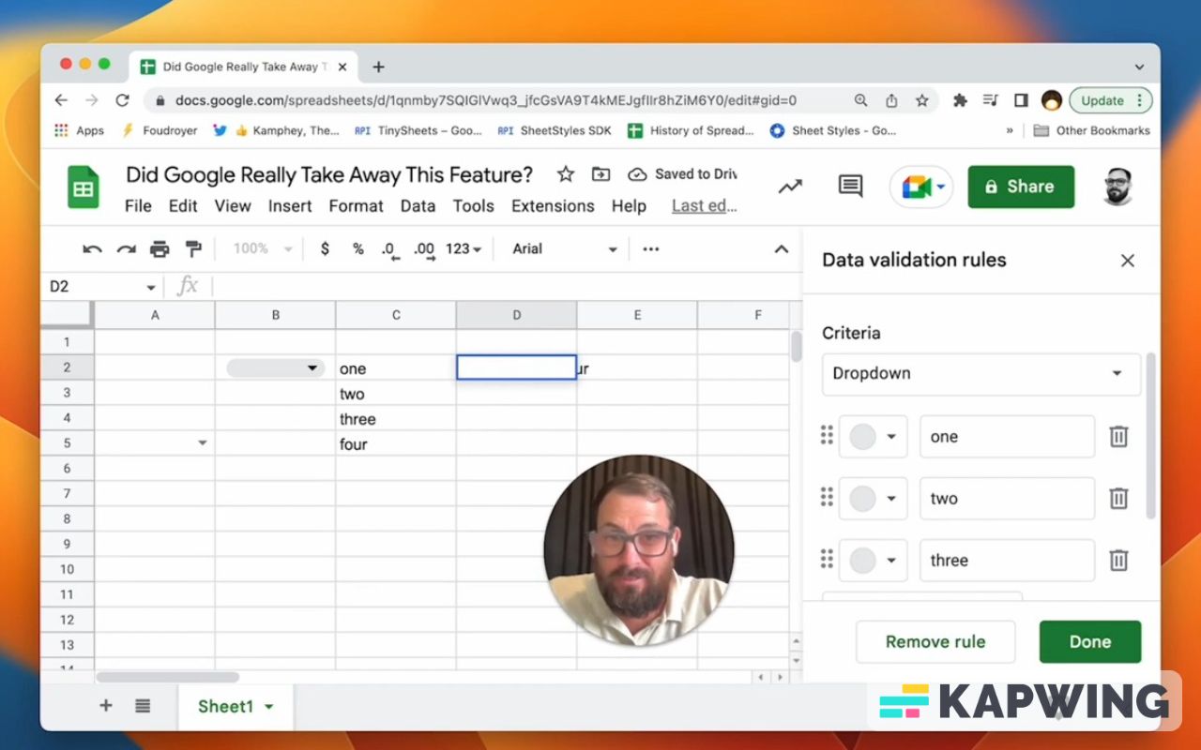Open the three-dot more toolbar options

pyautogui.click(x=651, y=249)
